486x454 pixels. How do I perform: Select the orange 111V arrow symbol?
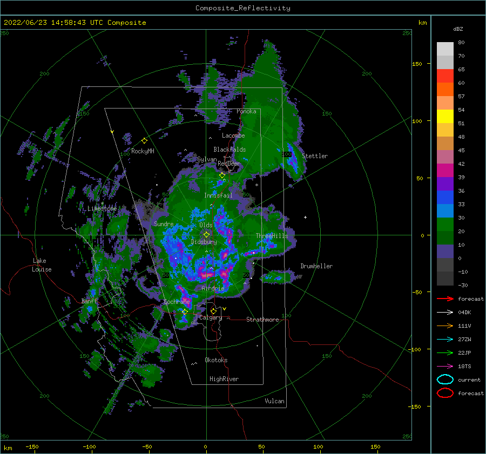(445, 326)
